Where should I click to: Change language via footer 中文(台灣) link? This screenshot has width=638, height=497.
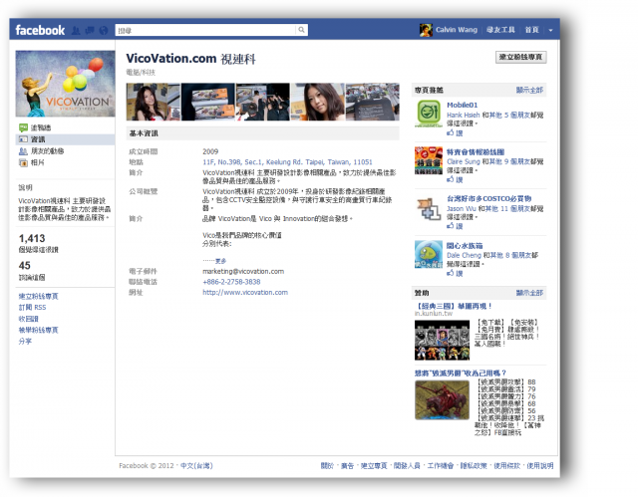(x=196, y=466)
